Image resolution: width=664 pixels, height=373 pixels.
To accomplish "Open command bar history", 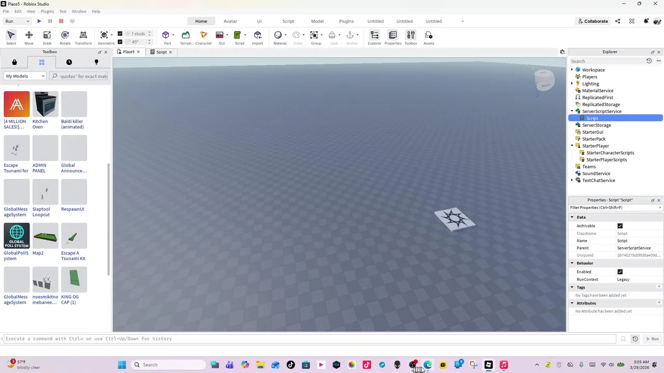I will coord(635,339).
